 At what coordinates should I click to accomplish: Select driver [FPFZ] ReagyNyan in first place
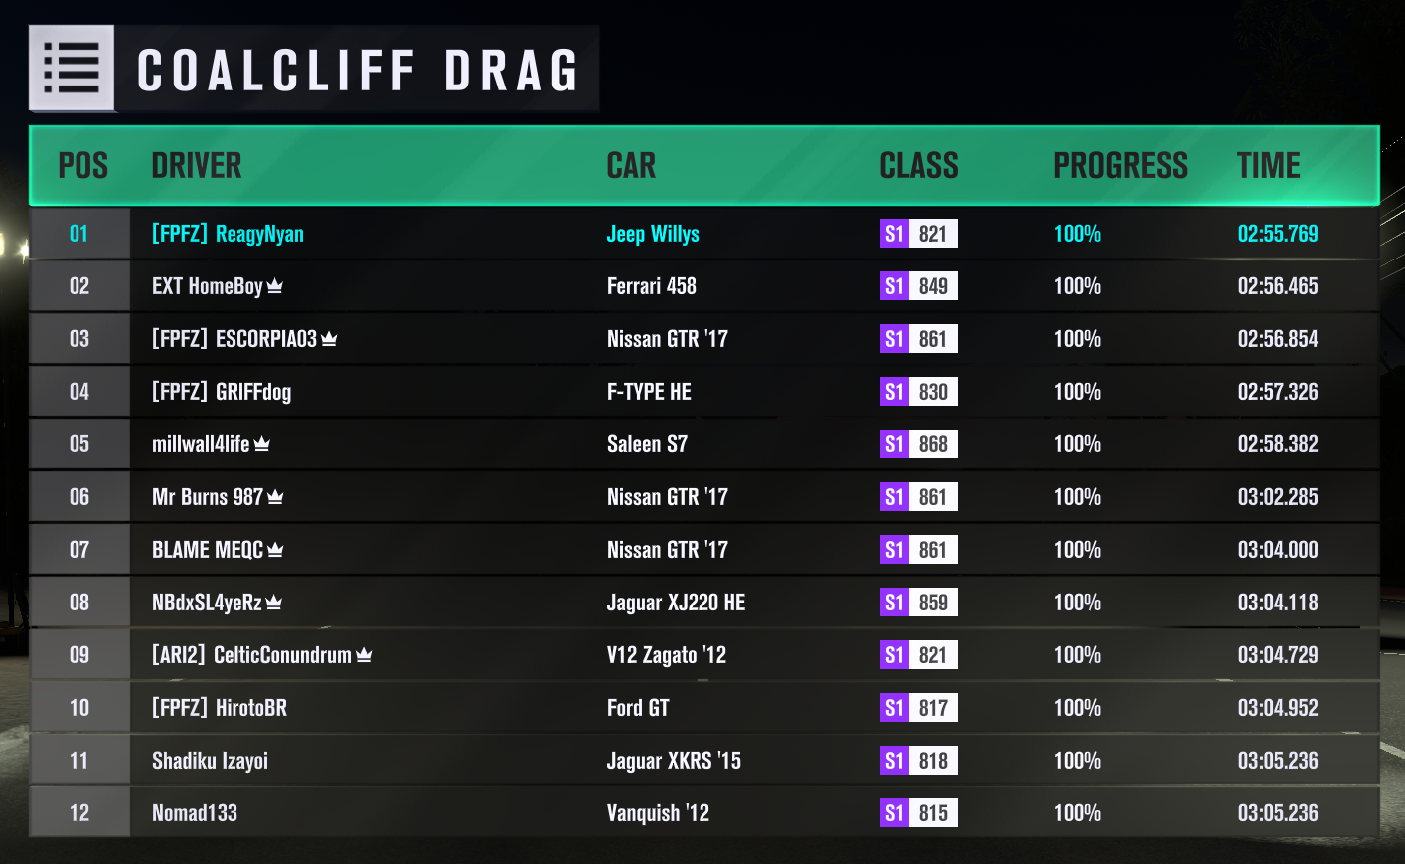point(228,234)
